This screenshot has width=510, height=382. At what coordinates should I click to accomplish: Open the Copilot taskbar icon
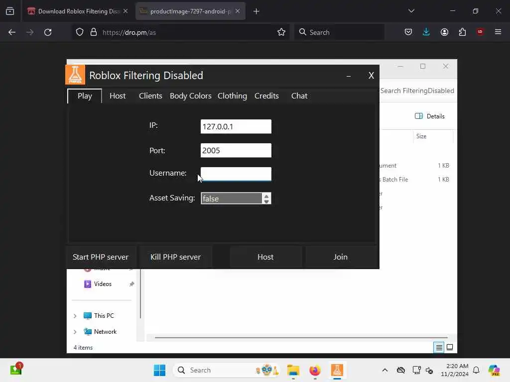494,370
